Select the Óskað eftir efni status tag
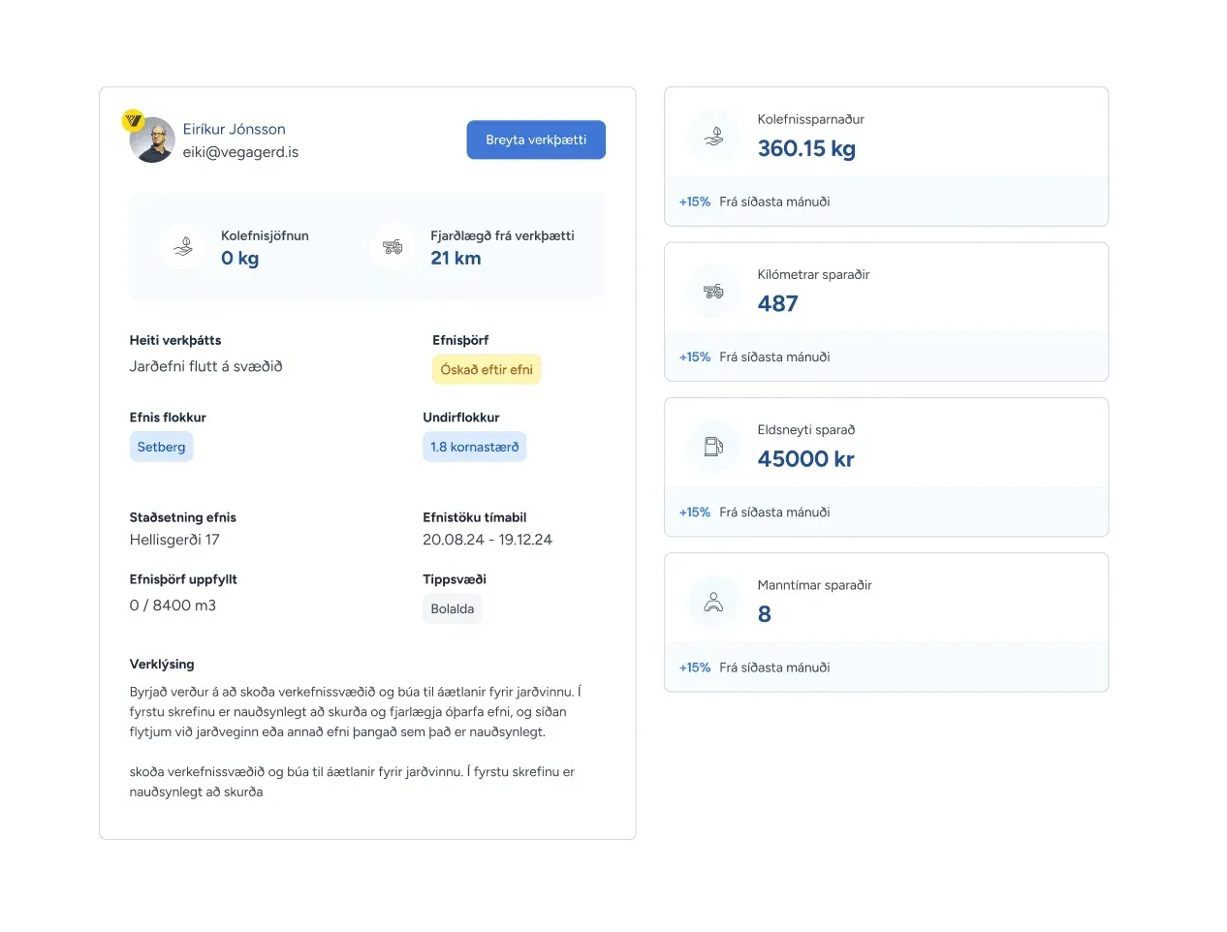The image size is (1227, 932). 487,369
